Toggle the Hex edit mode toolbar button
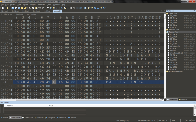This screenshot has width=196, height=122. (x=68, y=8)
